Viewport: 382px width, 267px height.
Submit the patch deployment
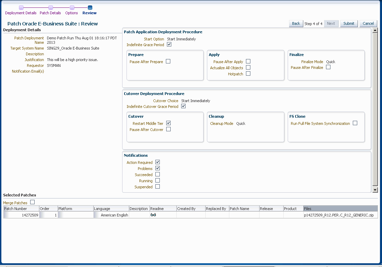(349, 23)
